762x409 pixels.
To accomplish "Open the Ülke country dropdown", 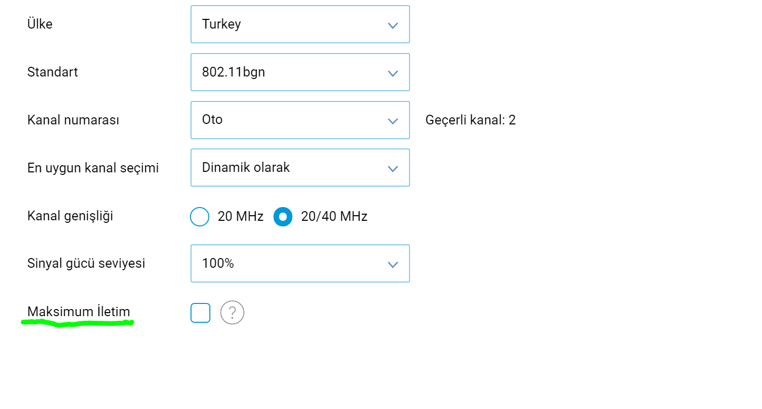I will click(300, 24).
